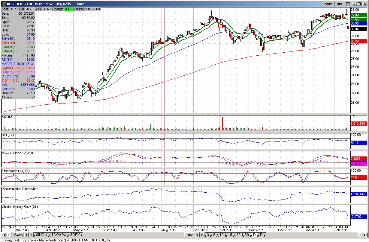Click the # Bars -2 row

(18, 97)
